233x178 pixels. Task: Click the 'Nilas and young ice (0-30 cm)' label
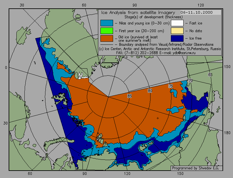[x=144, y=23]
